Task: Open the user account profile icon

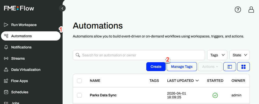Action: click(x=251, y=10)
